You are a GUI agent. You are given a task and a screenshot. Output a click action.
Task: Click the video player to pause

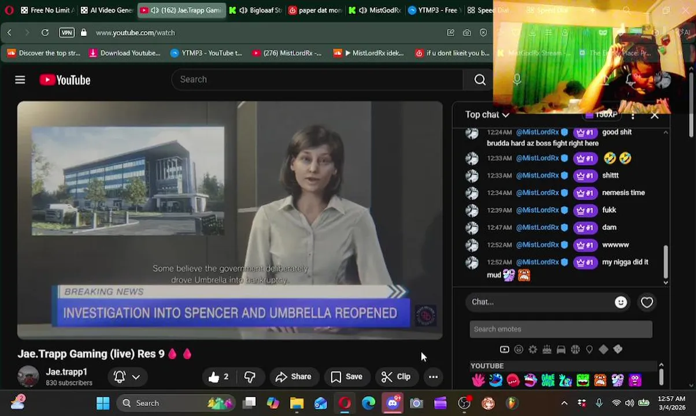(x=230, y=220)
